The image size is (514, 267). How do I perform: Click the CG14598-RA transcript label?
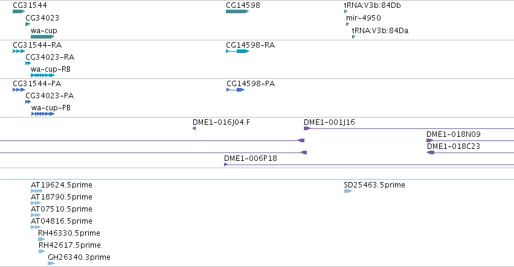[251, 45]
